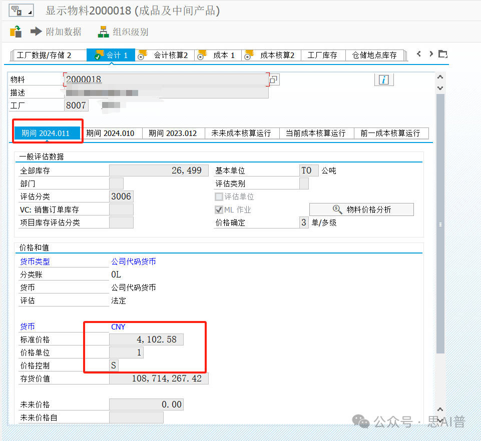Click the other material clipboard icon
481x441 pixels.
point(16,31)
